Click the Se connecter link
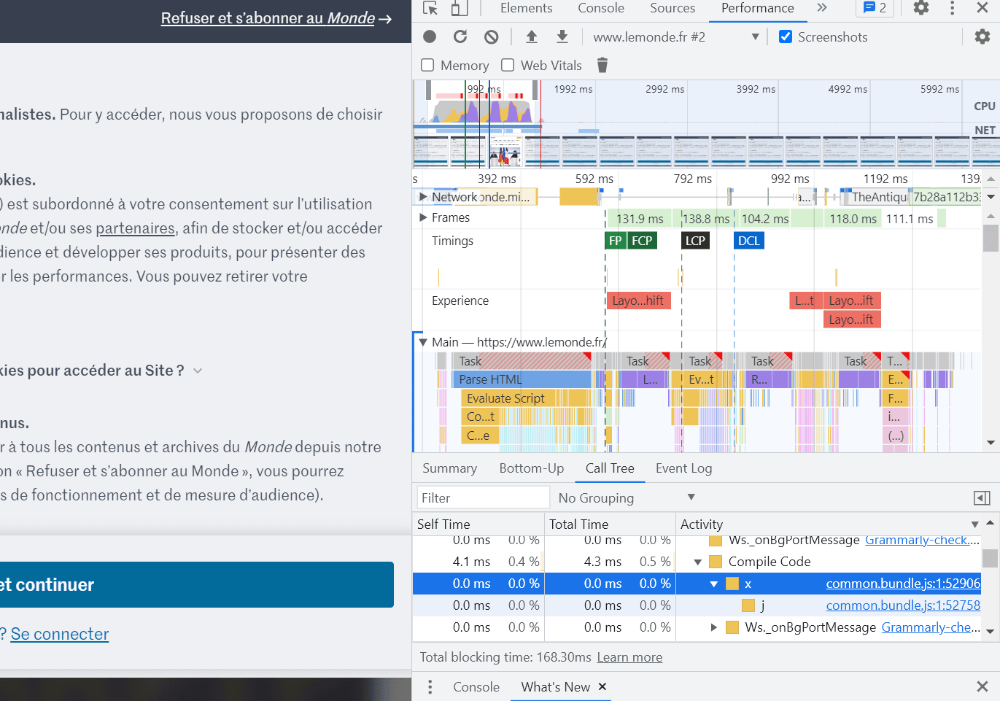The height and width of the screenshot is (701, 1000). (x=60, y=634)
